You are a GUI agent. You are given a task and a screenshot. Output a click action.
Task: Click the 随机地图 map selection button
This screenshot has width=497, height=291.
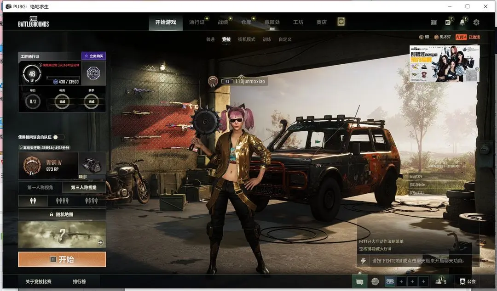62,214
